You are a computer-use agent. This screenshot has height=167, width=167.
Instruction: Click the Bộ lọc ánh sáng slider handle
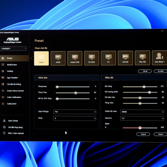(57, 99)
